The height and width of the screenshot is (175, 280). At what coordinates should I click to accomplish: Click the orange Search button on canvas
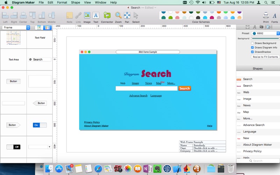[185, 89]
